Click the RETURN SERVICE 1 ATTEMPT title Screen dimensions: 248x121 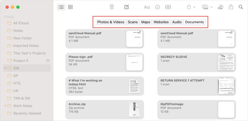click(x=182, y=81)
